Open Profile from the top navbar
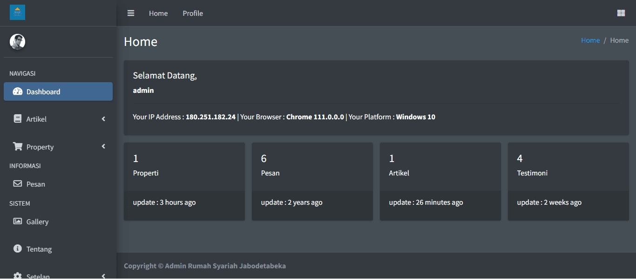This screenshot has height=279, width=636. (x=193, y=13)
